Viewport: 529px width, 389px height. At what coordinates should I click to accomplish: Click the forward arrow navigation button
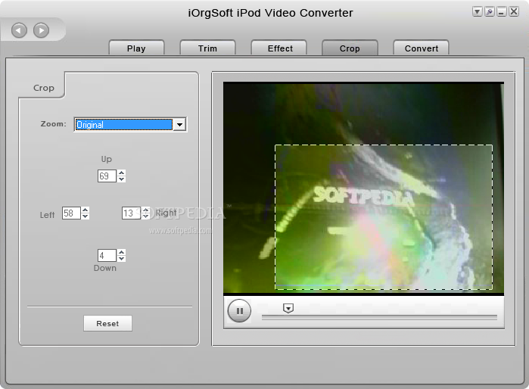[41, 30]
